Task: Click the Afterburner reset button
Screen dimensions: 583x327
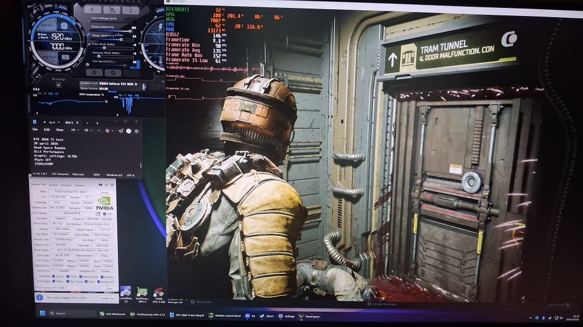Action: [113, 73]
